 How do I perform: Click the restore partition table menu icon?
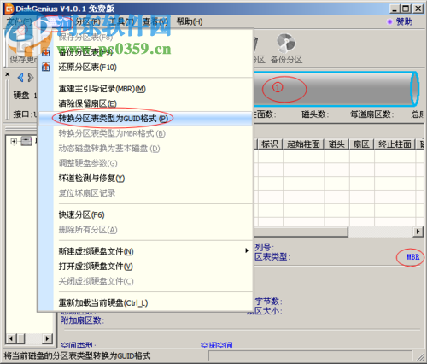46,68
